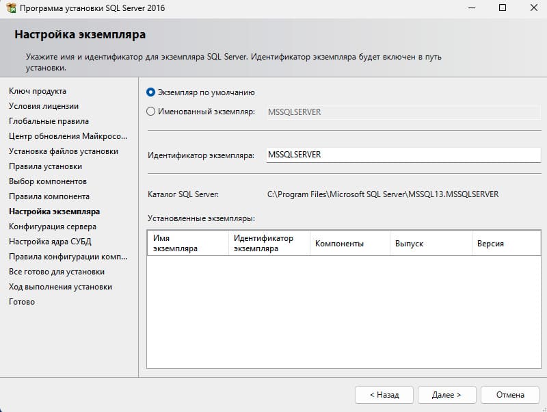Screen dimensions: 547x412
Task: Select Правила конфигурации компонентов step
Action: (x=68, y=257)
